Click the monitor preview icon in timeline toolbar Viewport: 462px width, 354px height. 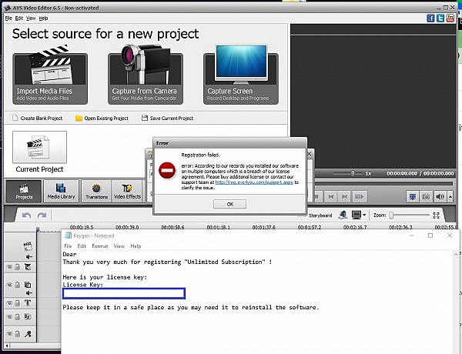(357, 215)
